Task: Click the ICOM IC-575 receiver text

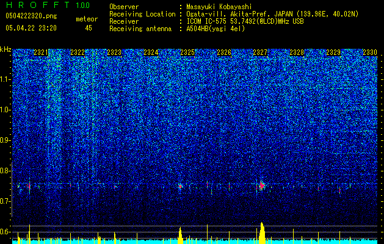Action: [x=245, y=21]
